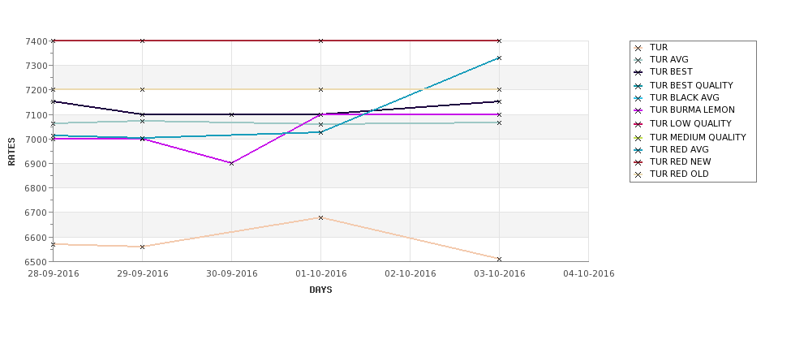Click the TUR AVG legend marker
The image size is (791, 348).
[638, 60]
